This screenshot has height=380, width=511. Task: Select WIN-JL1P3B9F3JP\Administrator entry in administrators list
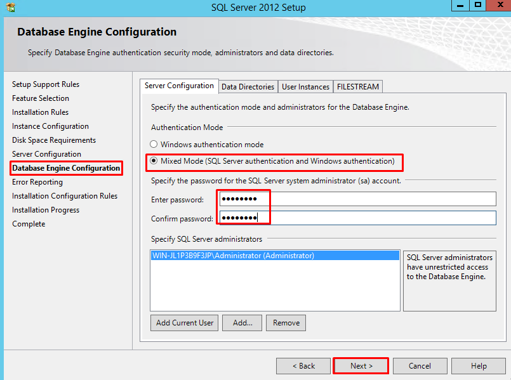(x=275, y=256)
